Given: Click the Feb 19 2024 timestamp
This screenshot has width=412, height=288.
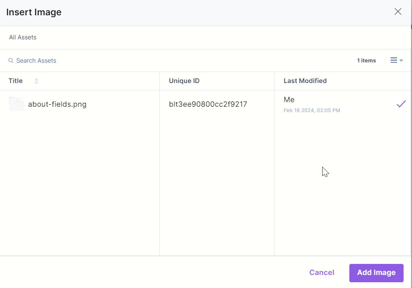Looking at the screenshot, I should tap(312, 111).
